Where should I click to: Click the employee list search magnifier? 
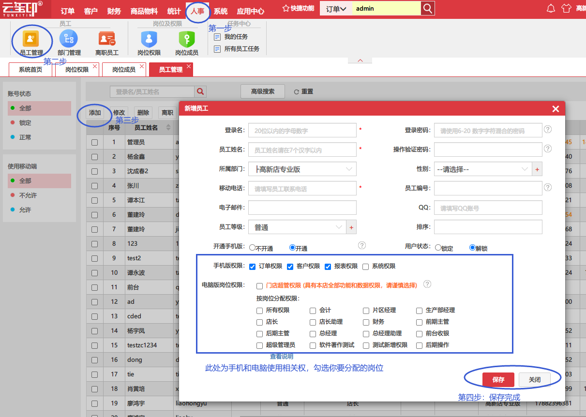(x=200, y=91)
